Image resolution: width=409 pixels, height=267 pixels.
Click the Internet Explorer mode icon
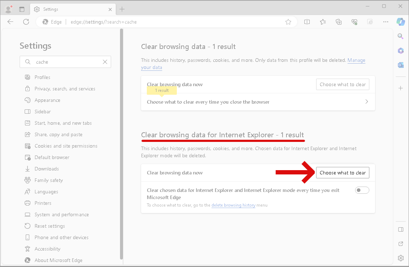pos(370,22)
